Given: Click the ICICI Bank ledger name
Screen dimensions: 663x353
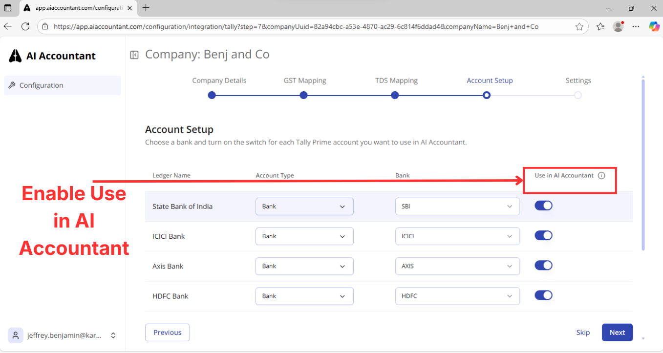Looking at the screenshot, I should pyautogui.click(x=169, y=236).
